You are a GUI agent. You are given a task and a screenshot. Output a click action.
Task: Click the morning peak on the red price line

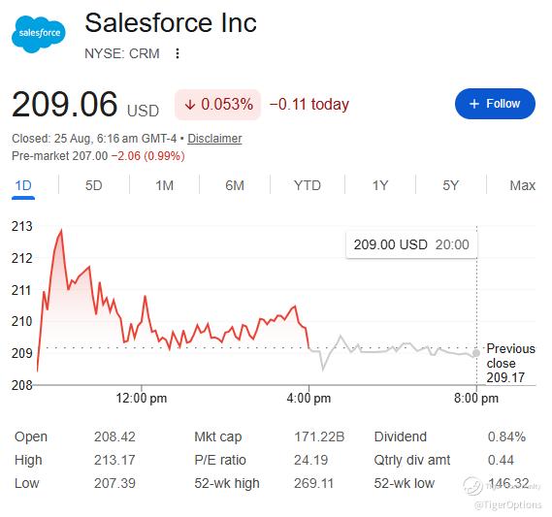(x=62, y=230)
